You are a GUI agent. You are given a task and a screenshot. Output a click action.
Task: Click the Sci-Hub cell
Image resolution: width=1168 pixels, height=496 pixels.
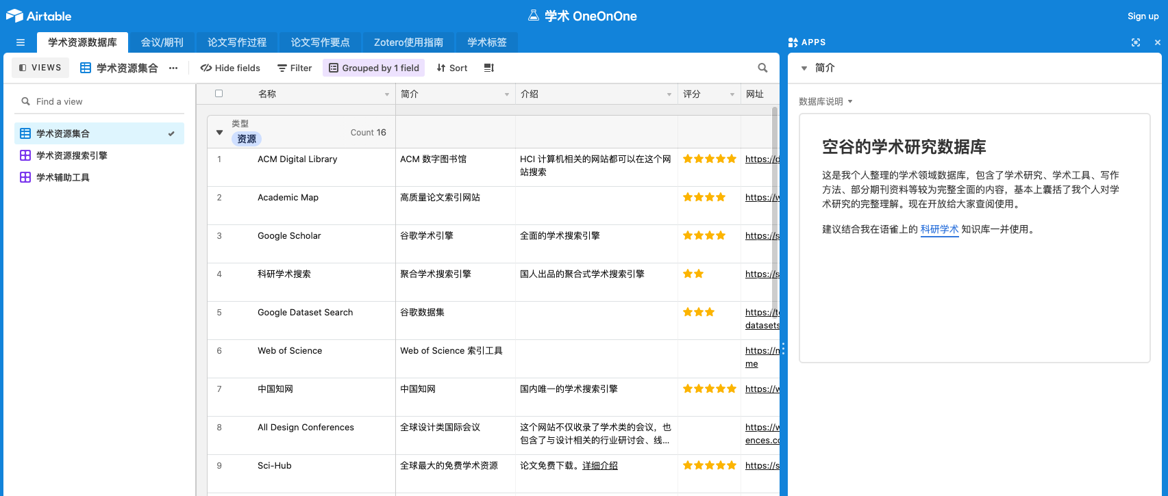301,474
